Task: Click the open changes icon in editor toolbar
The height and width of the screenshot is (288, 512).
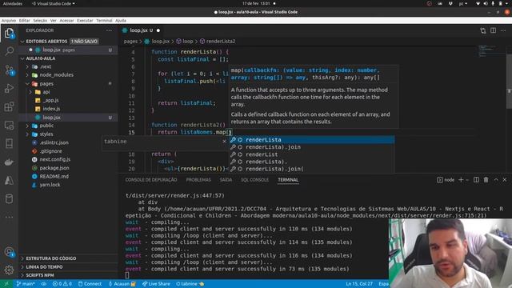Action: click(483, 30)
